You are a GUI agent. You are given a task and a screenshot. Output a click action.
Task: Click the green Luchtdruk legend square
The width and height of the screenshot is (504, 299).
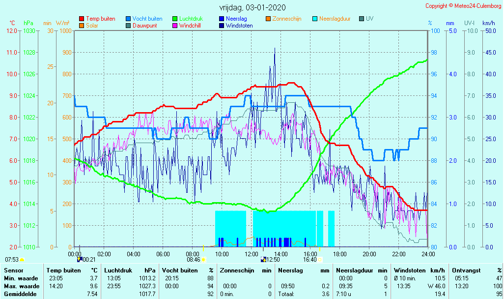click(175, 19)
